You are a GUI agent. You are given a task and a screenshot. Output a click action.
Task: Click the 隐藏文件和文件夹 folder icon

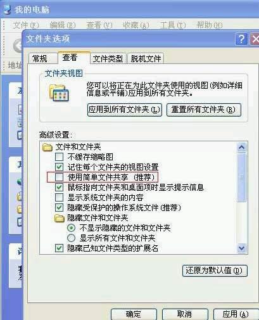[x=60, y=218]
